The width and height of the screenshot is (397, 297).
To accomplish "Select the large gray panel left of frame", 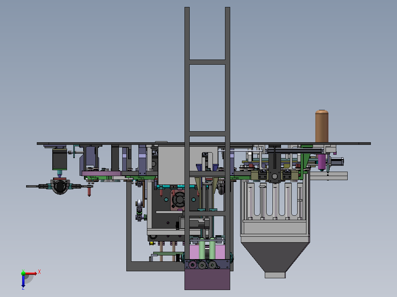I will click(171, 165).
